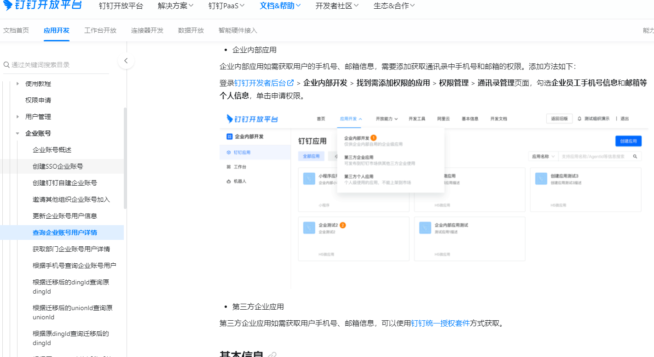Open the 企业账号概述 page
This screenshot has width=654, height=357.
pos(52,150)
